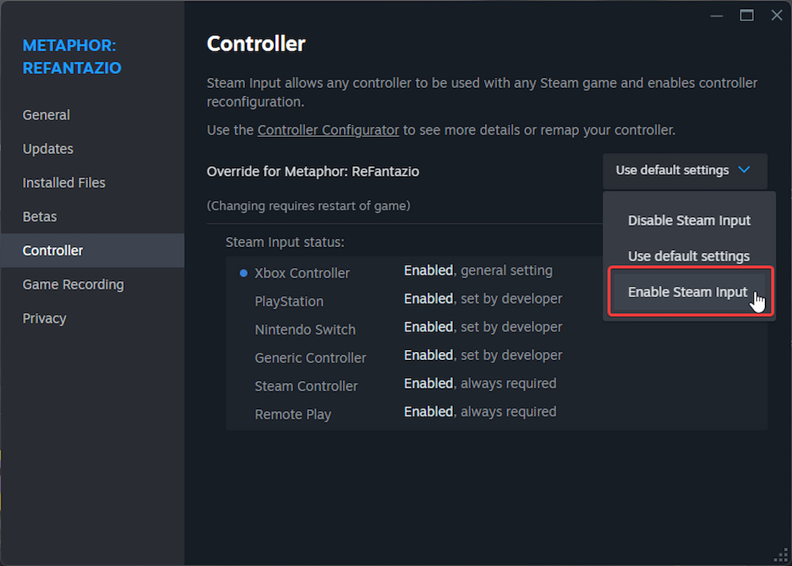The width and height of the screenshot is (792, 566).
Task: Open the Betas section
Action: click(40, 216)
